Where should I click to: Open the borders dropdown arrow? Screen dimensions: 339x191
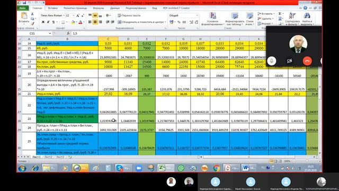click(x=67, y=22)
